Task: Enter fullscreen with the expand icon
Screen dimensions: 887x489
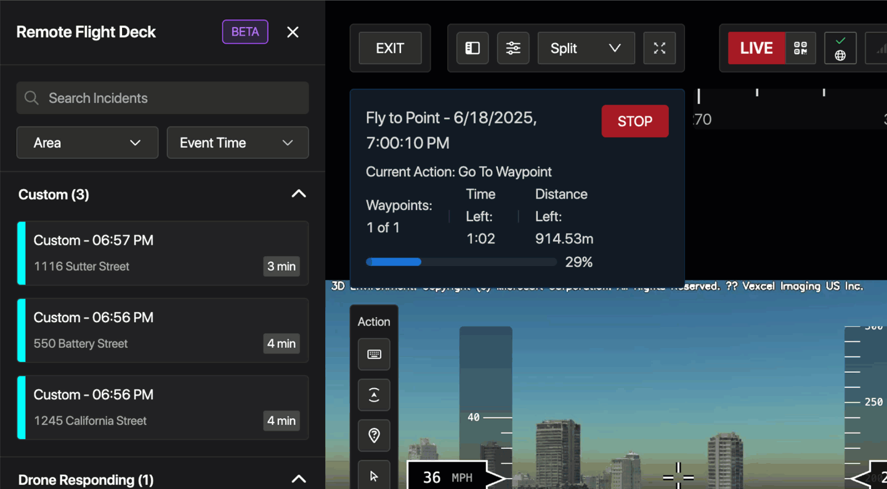Action: [x=659, y=48]
